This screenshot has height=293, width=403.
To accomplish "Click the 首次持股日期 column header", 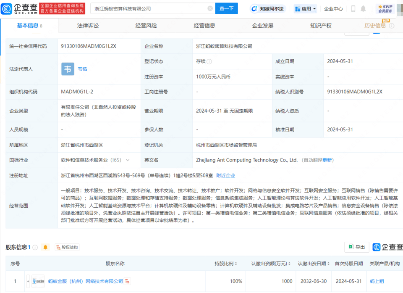I will point(348,264).
